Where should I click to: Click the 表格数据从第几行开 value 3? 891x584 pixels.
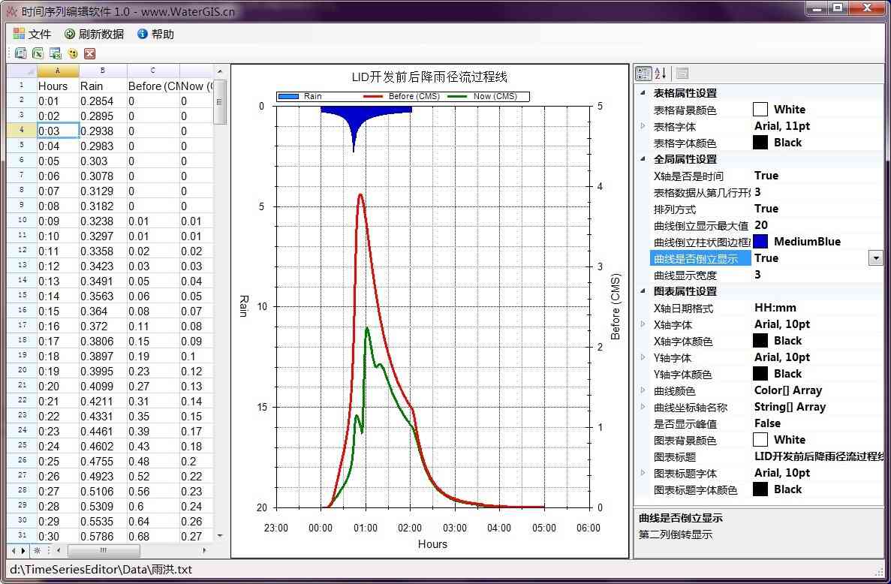click(x=757, y=192)
